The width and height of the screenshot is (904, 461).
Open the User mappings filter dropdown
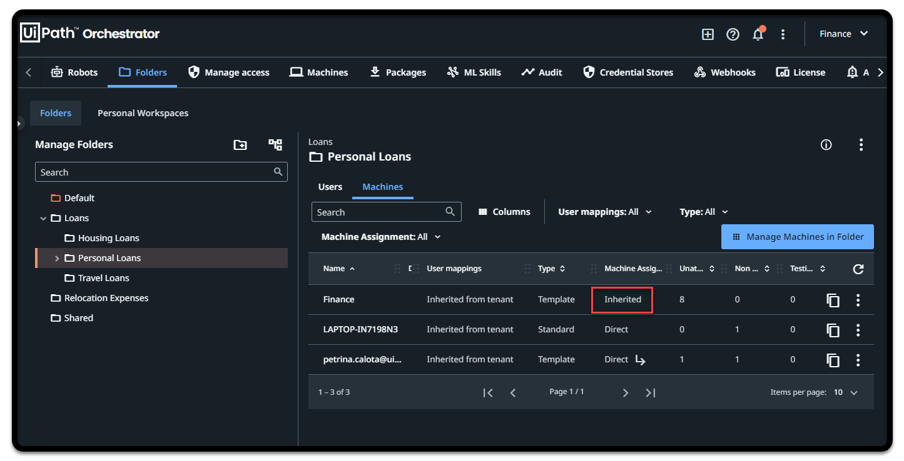(x=604, y=212)
